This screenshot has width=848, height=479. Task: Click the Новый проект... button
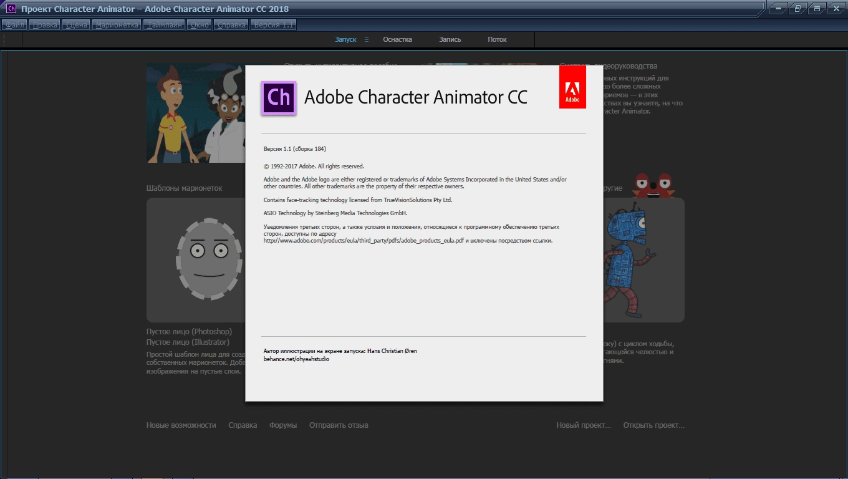pyautogui.click(x=584, y=425)
